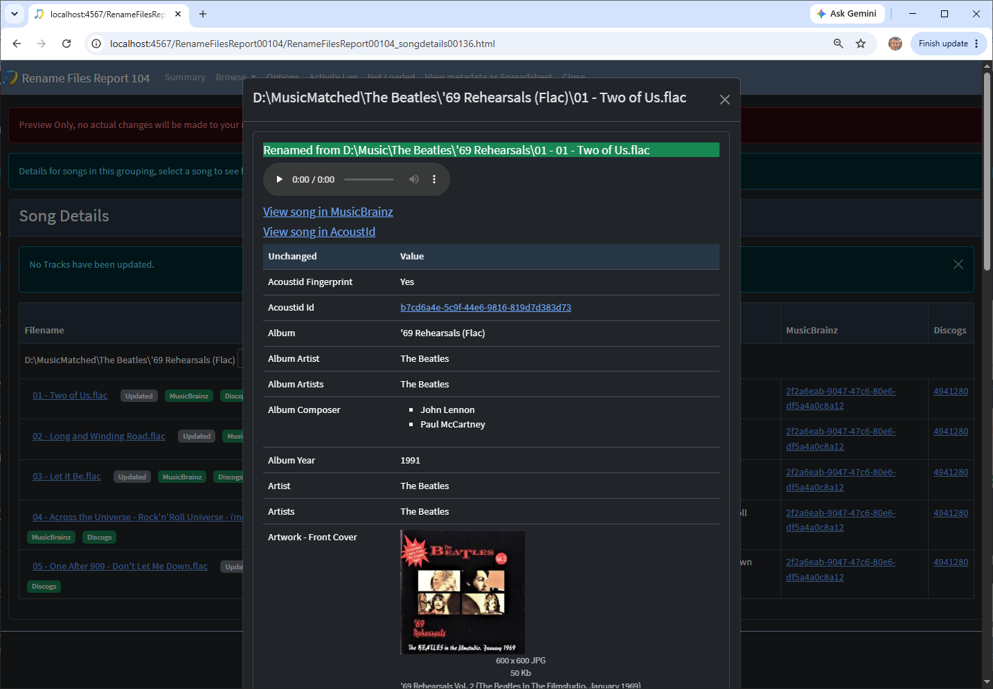
Task: Click the Ask Gemini button
Action: (x=847, y=14)
